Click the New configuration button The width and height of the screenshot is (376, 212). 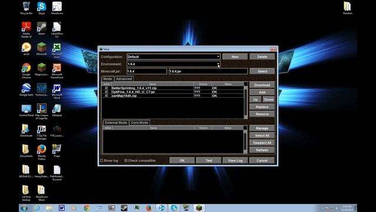click(x=235, y=57)
